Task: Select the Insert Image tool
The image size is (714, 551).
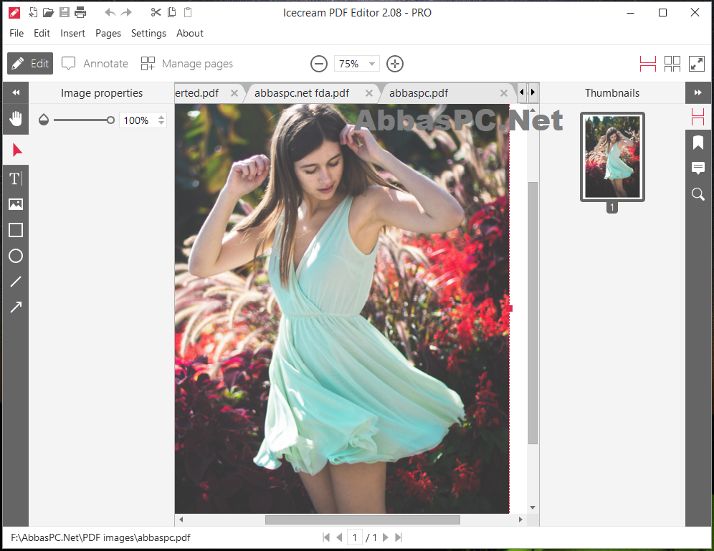Action: (16, 204)
